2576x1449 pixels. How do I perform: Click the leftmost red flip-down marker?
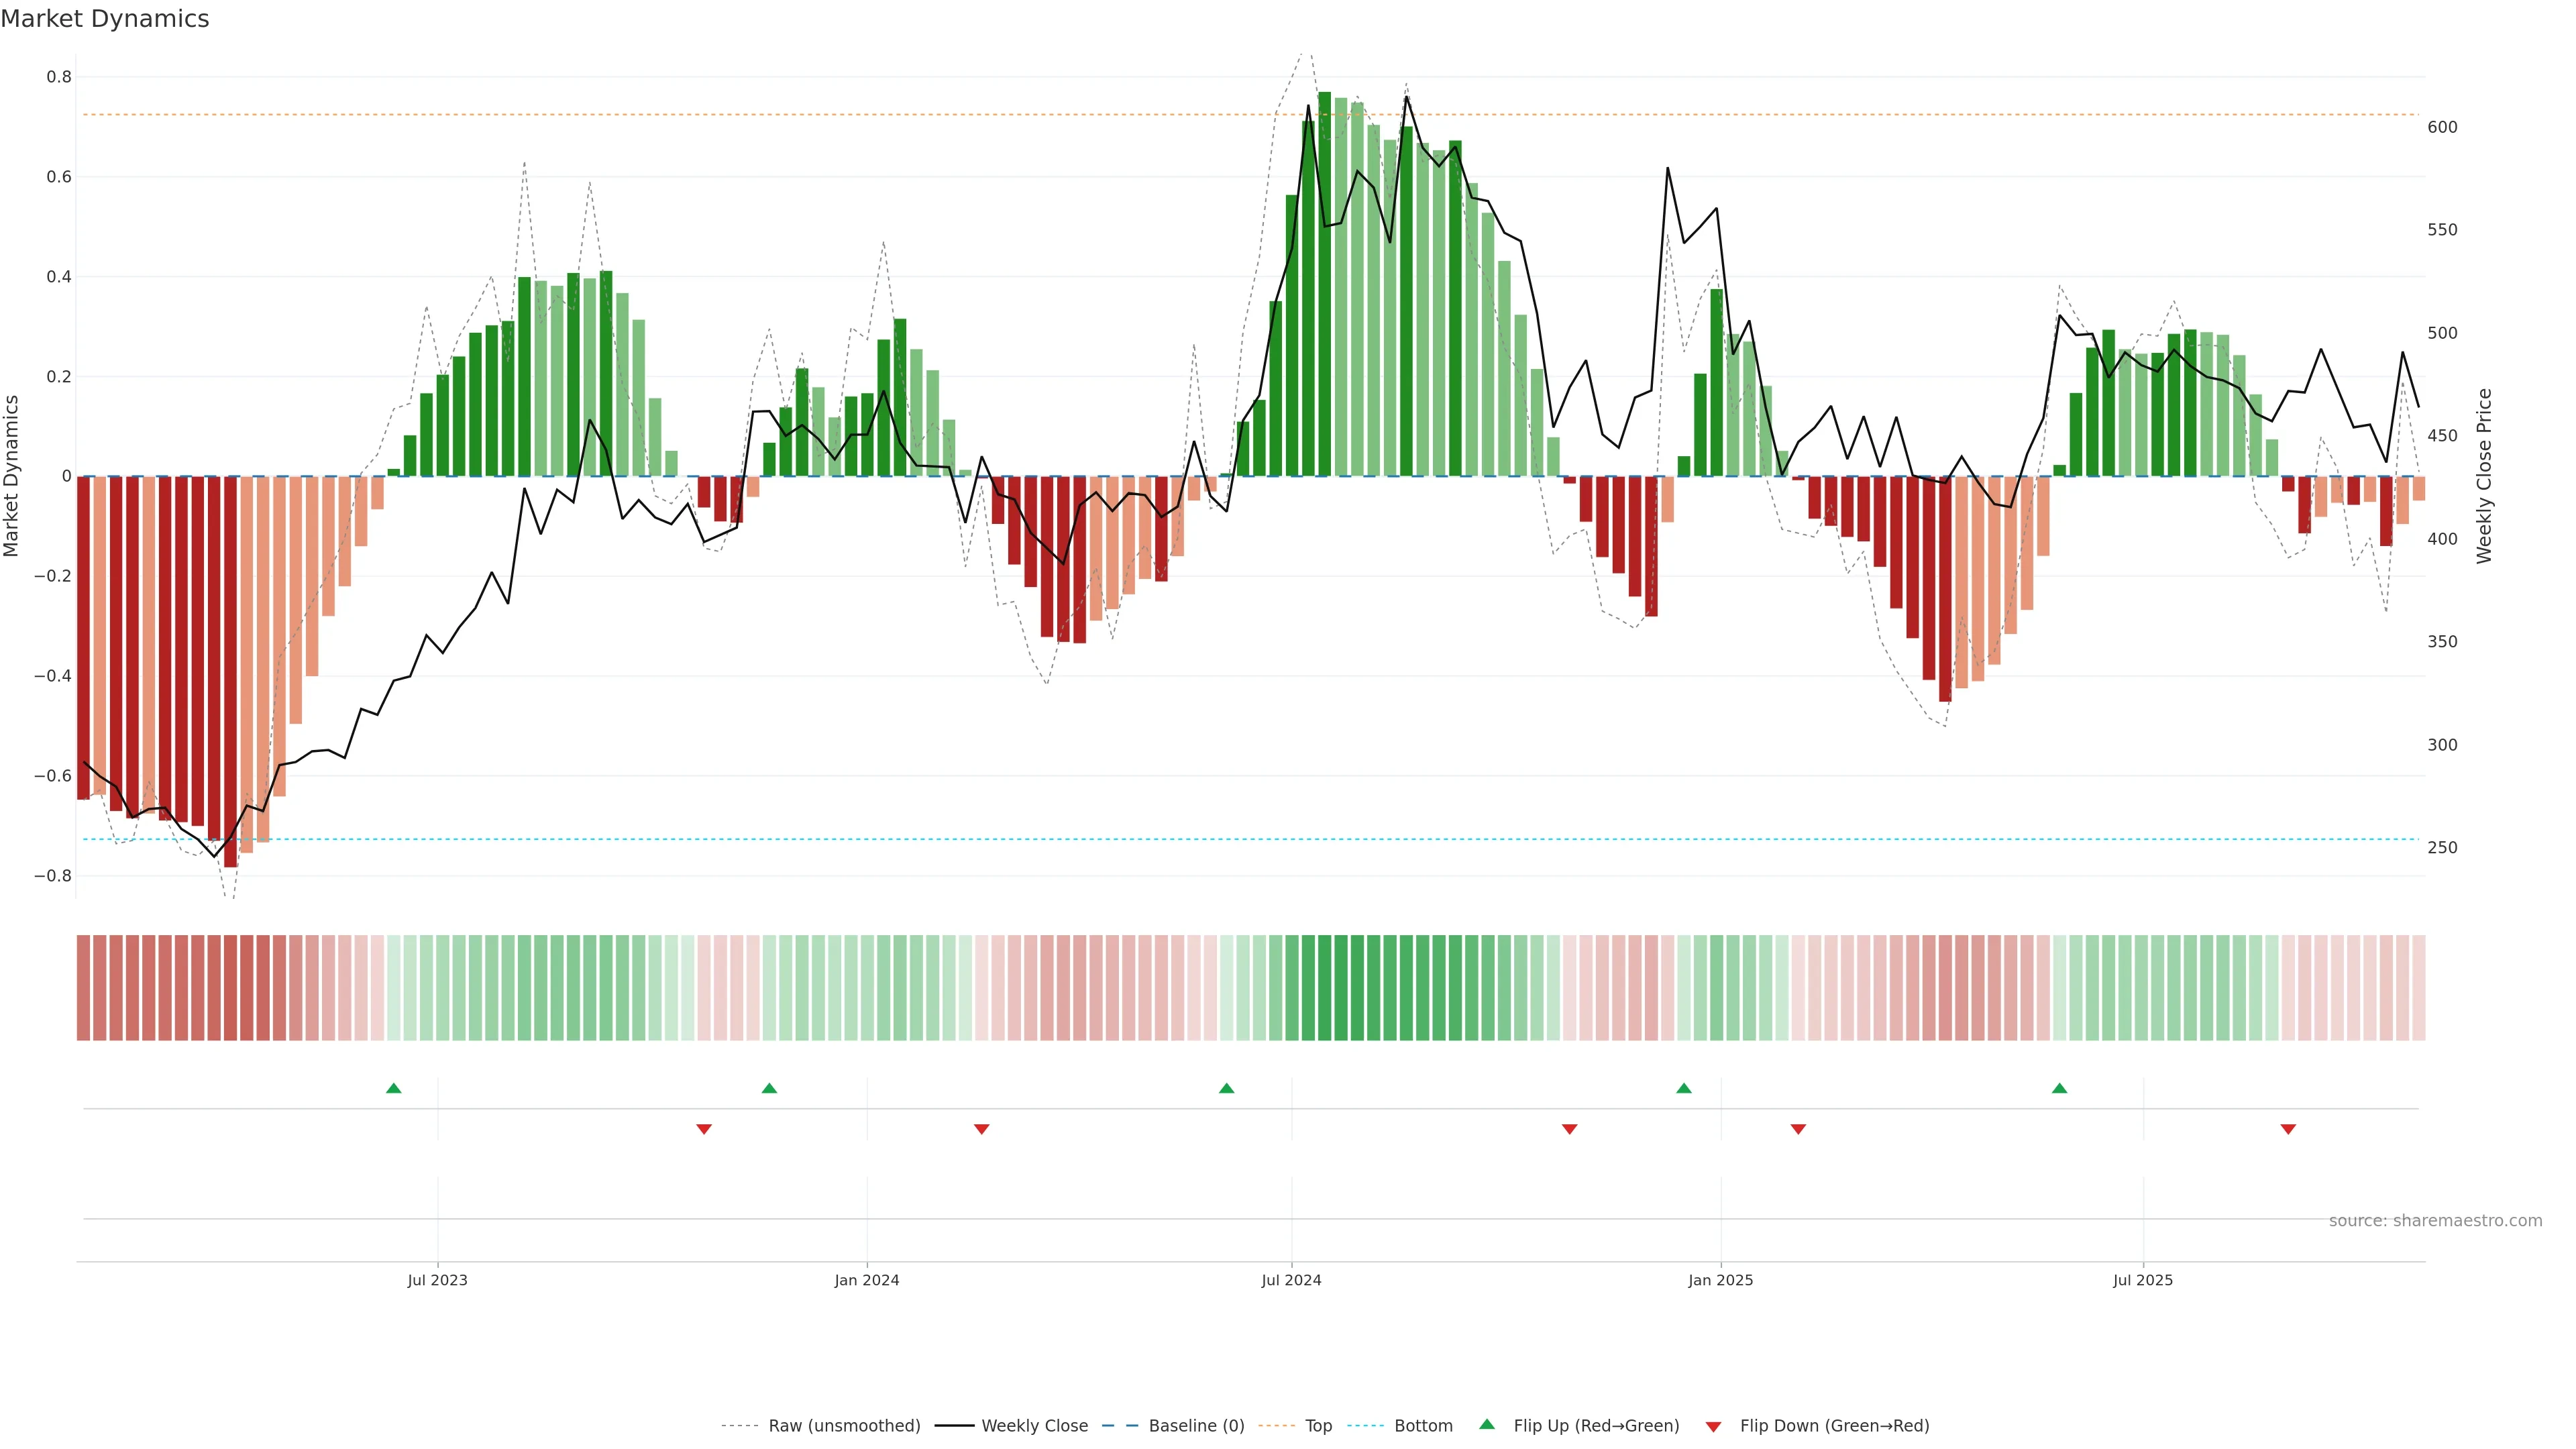pos(704,1129)
